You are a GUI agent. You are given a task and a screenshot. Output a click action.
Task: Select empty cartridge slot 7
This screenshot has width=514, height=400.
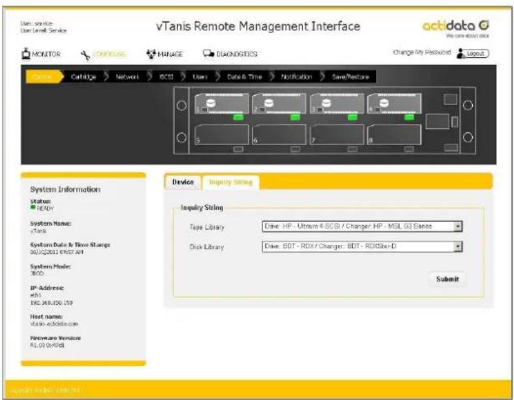click(x=337, y=134)
